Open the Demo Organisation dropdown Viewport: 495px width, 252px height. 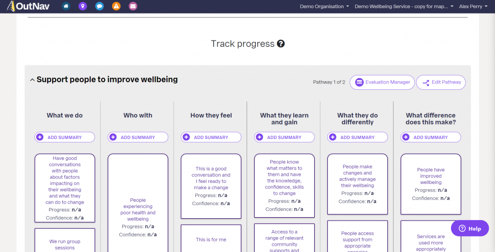324,7
